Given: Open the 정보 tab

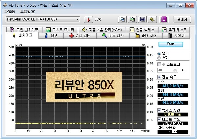Looking at the screenshot, I should [51, 36].
